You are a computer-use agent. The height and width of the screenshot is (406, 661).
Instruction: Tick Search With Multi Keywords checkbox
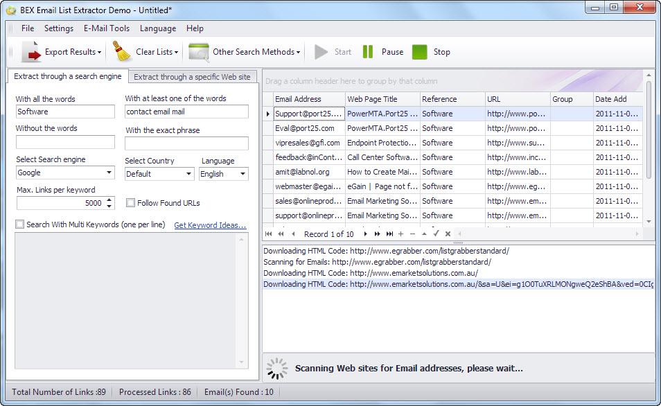(x=19, y=224)
